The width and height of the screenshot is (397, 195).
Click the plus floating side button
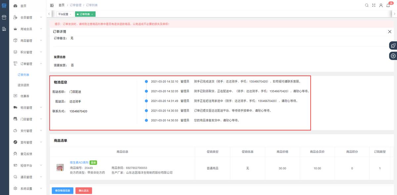[x=393, y=56]
